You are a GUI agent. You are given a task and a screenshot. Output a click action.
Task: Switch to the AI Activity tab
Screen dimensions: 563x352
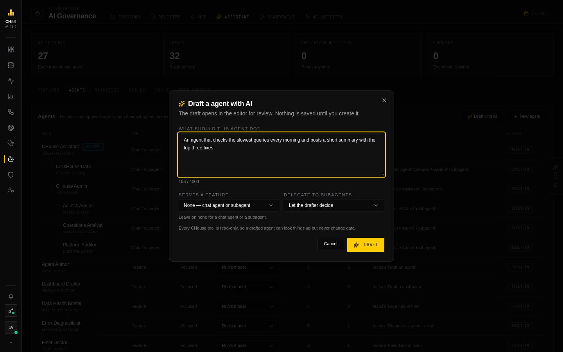324,17
